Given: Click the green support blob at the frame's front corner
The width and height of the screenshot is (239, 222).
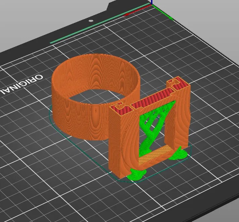Looking at the screenshot, I should pos(137,175).
